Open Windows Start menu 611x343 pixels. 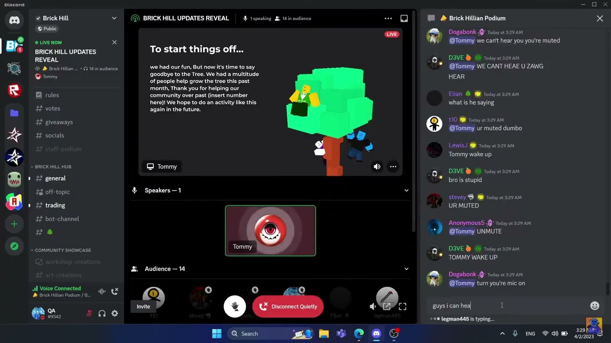pos(217,333)
